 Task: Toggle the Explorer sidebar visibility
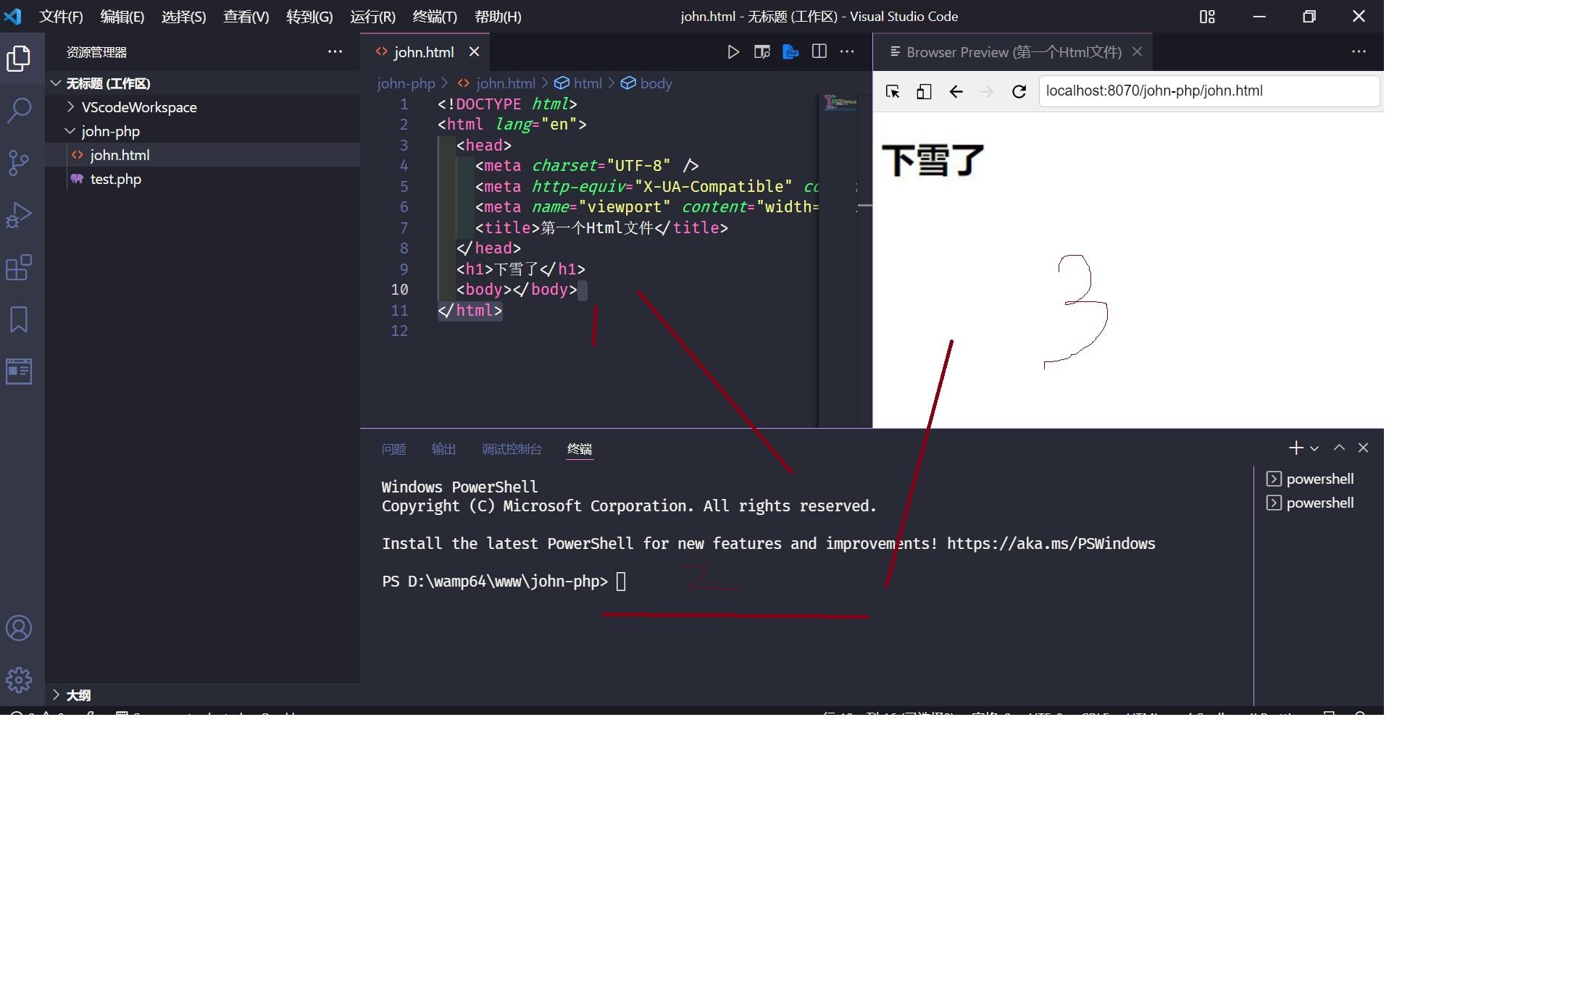(x=19, y=59)
